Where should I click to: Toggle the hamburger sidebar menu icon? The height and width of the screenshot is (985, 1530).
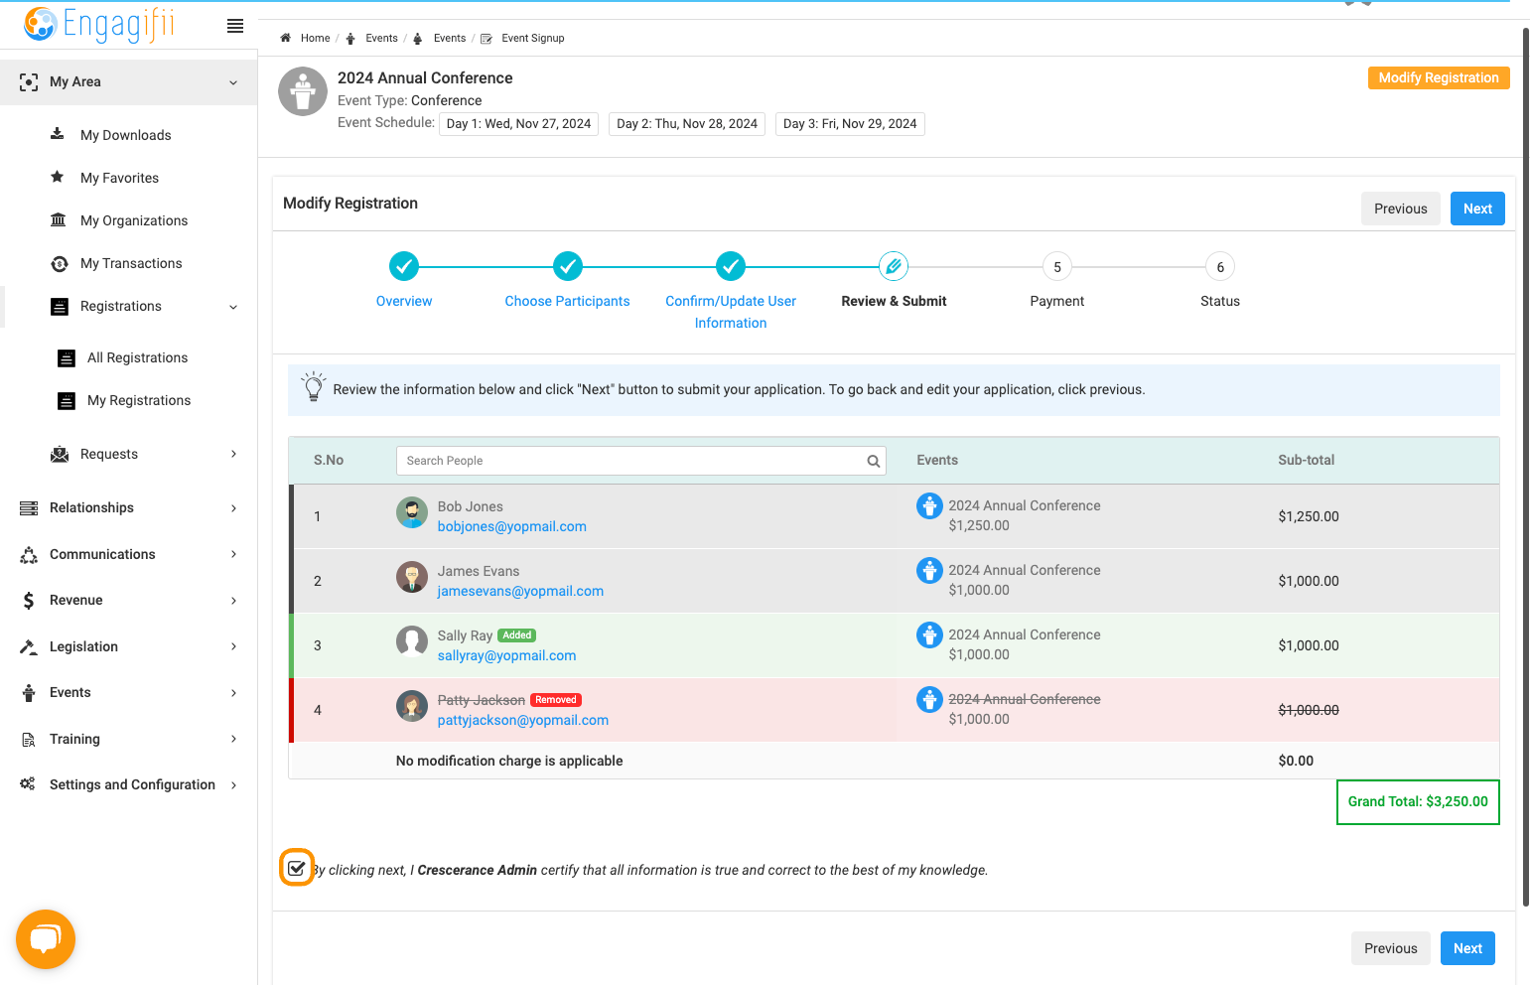[x=235, y=26]
